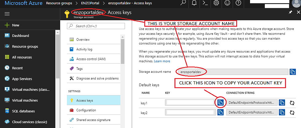
Task: Pin the Access keys blade
Action: pos(291,12)
